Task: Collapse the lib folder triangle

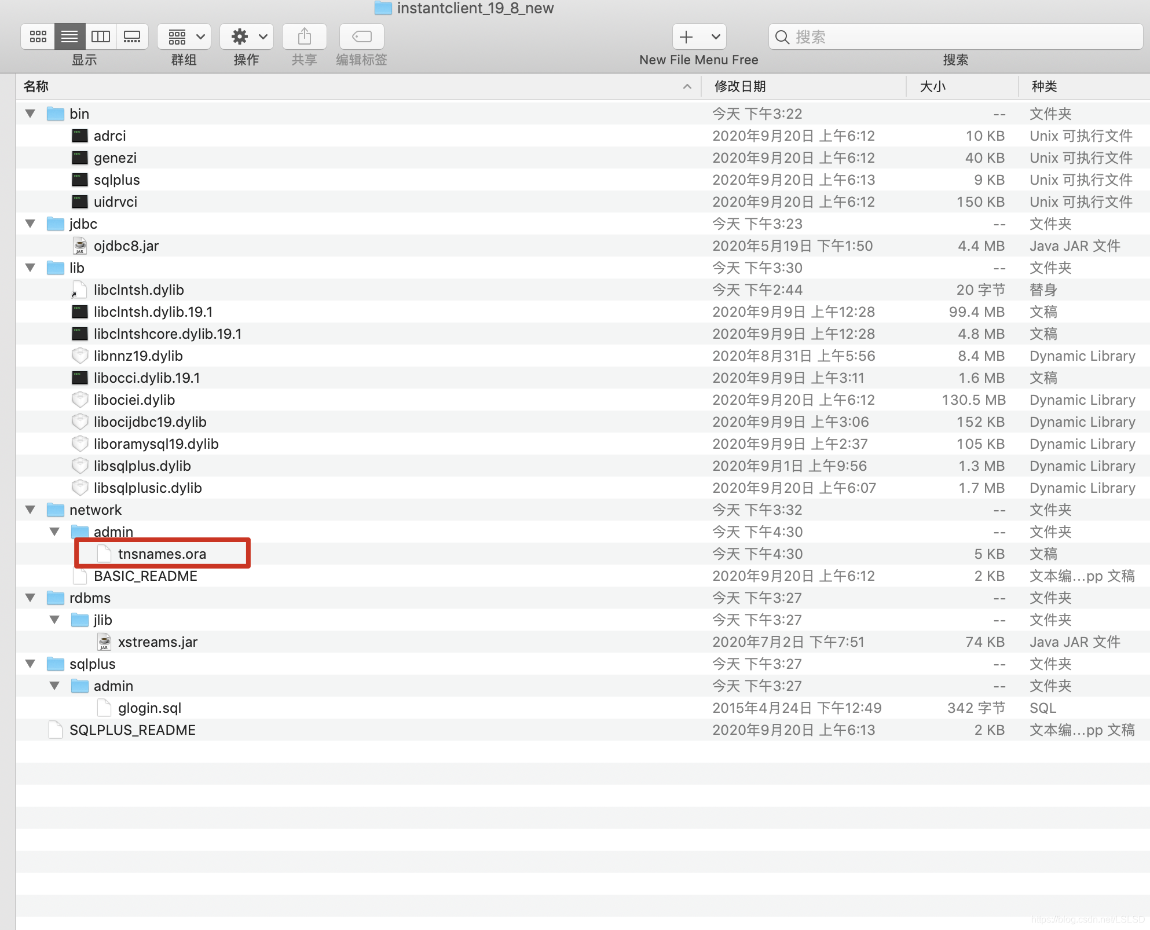Action: 30,268
